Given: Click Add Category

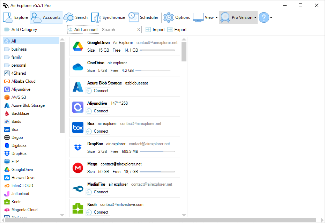Looking at the screenshot, I should coord(21,30).
